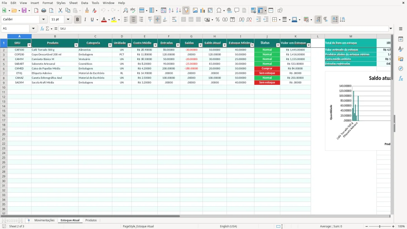Click the Background Color yellow swatch
This screenshot has width=407, height=229.
tap(114, 20)
